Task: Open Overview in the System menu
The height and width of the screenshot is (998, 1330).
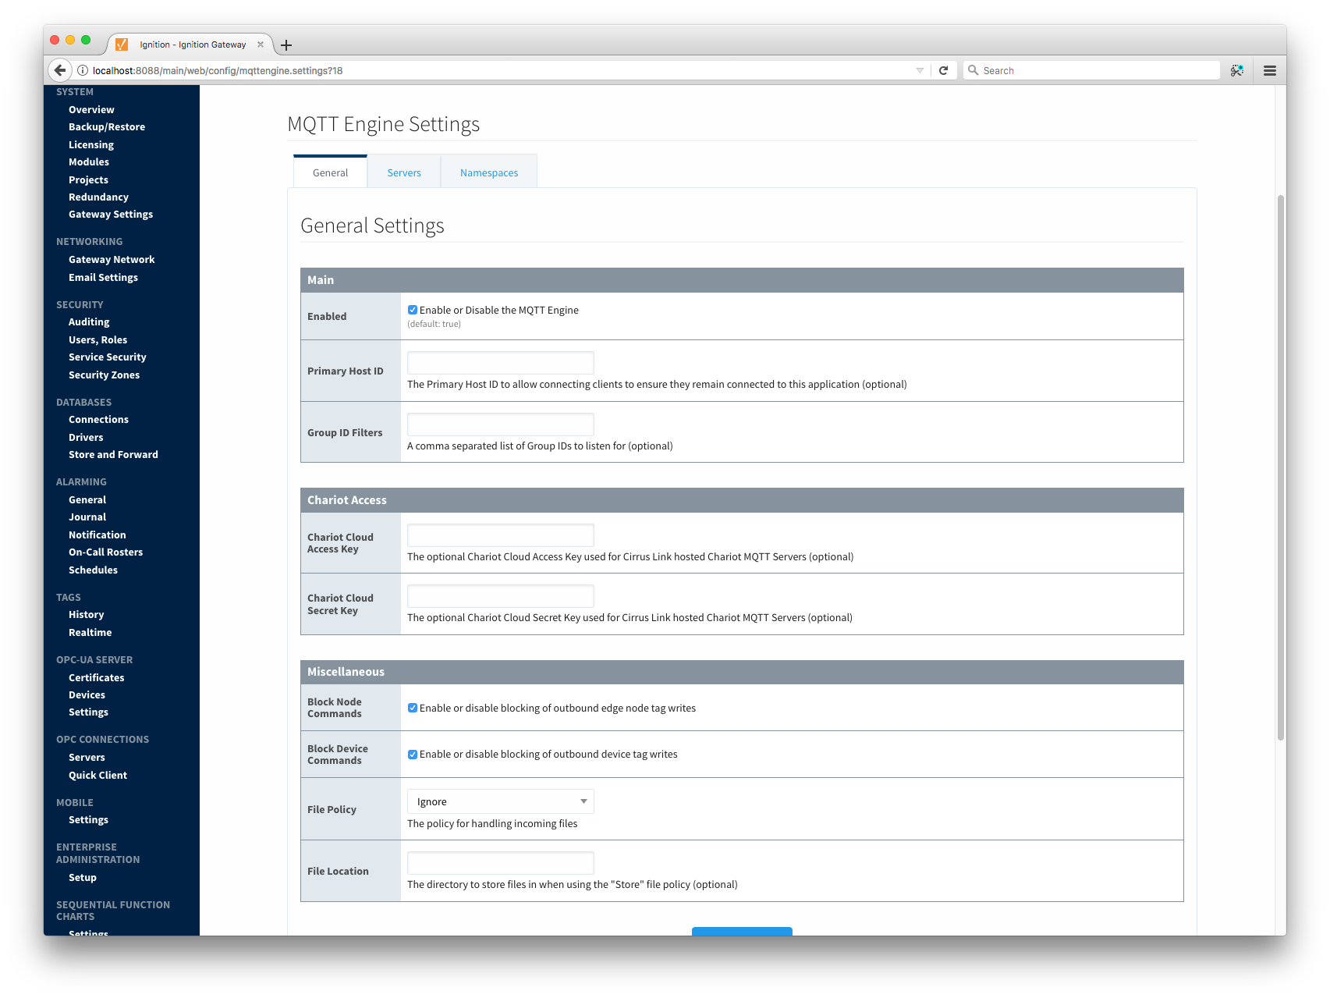Action: pyautogui.click(x=91, y=110)
